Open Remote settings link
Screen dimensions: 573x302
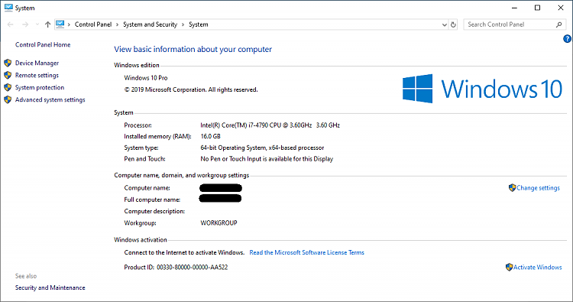37,76
